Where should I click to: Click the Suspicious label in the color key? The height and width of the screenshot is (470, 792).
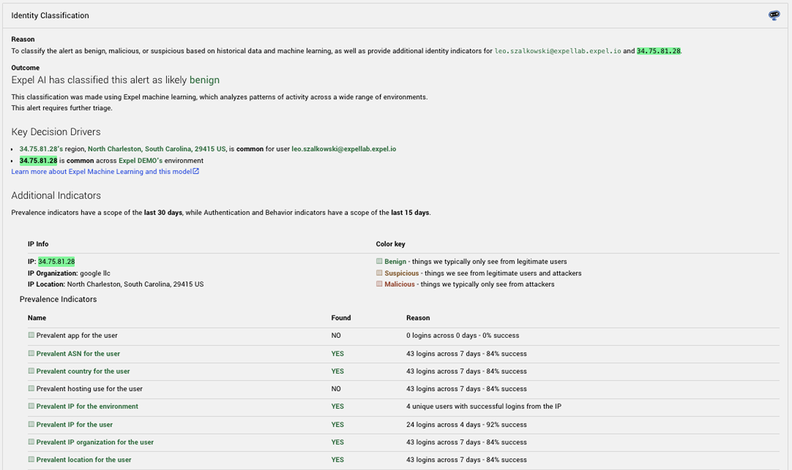pos(402,273)
